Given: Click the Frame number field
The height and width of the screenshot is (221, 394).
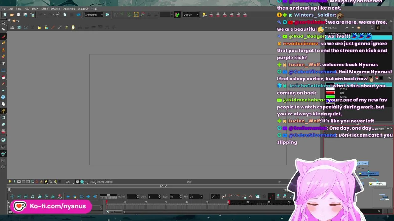Looking at the screenshot, I should [131, 196].
